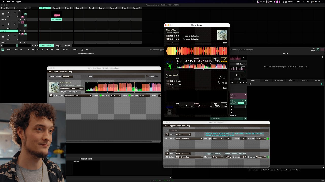Click the Filter text field in Beat Link Show

click(119, 76)
